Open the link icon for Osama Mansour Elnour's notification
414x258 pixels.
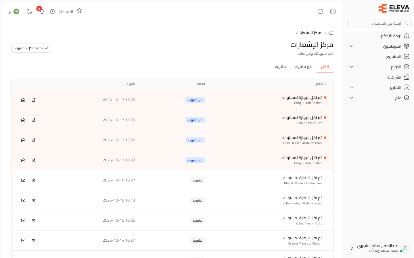34,241
